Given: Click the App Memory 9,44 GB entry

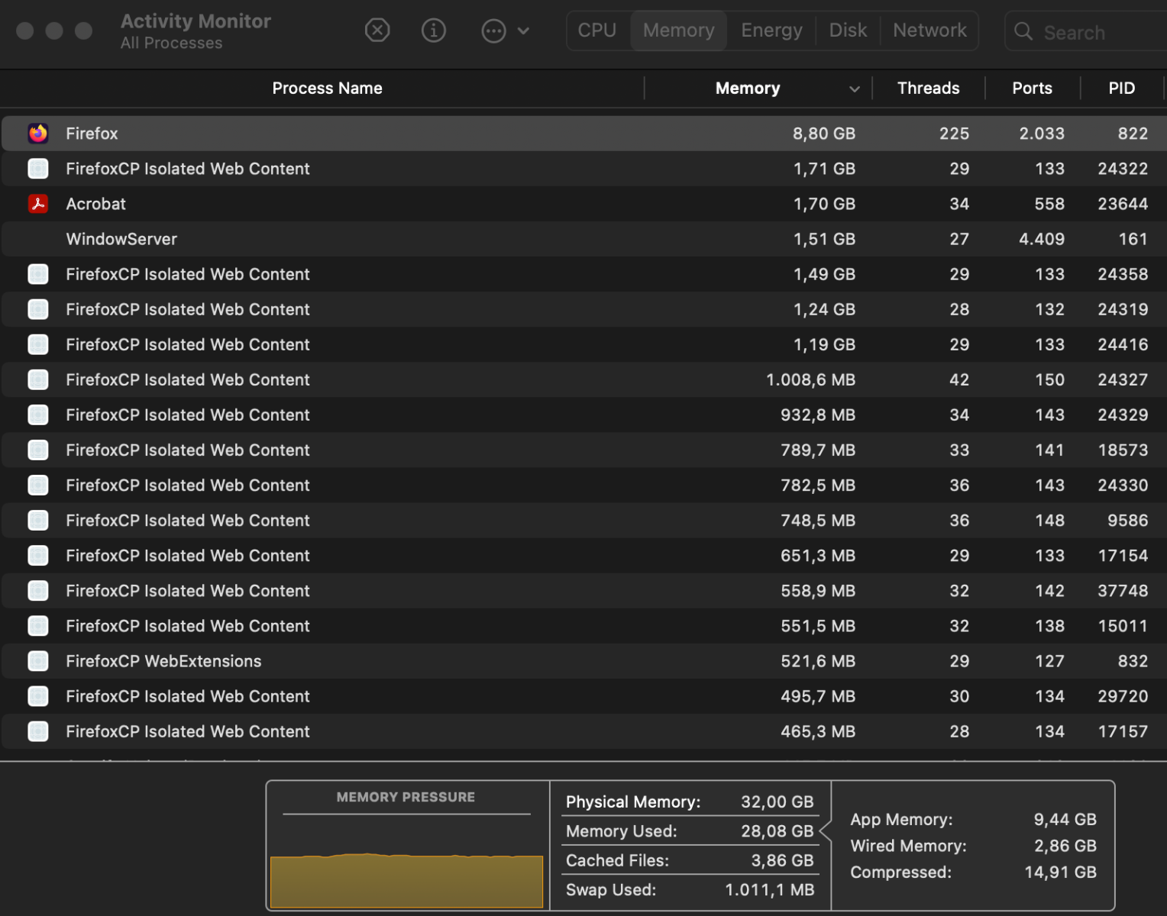Looking at the screenshot, I should (973, 819).
